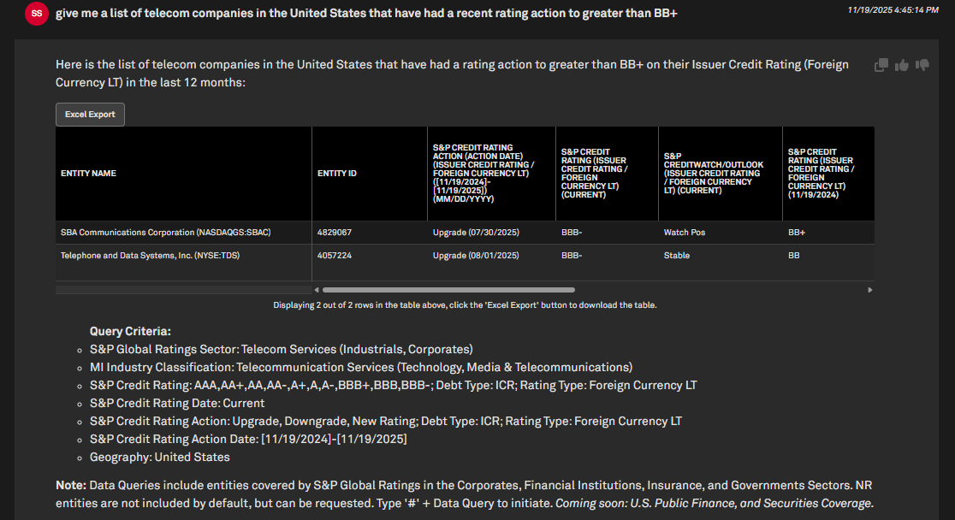Click entity ID 4829067 cell
The width and height of the screenshot is (955, 520).
[335, 233]
